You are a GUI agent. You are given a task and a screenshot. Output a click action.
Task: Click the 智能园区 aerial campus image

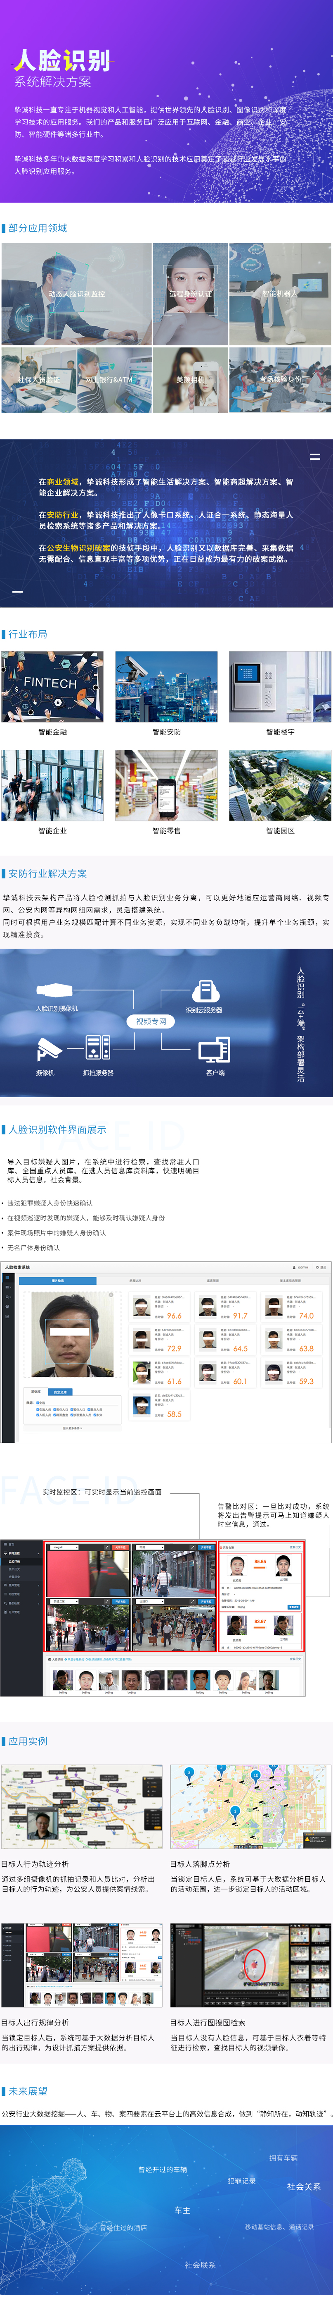point(280,786)
